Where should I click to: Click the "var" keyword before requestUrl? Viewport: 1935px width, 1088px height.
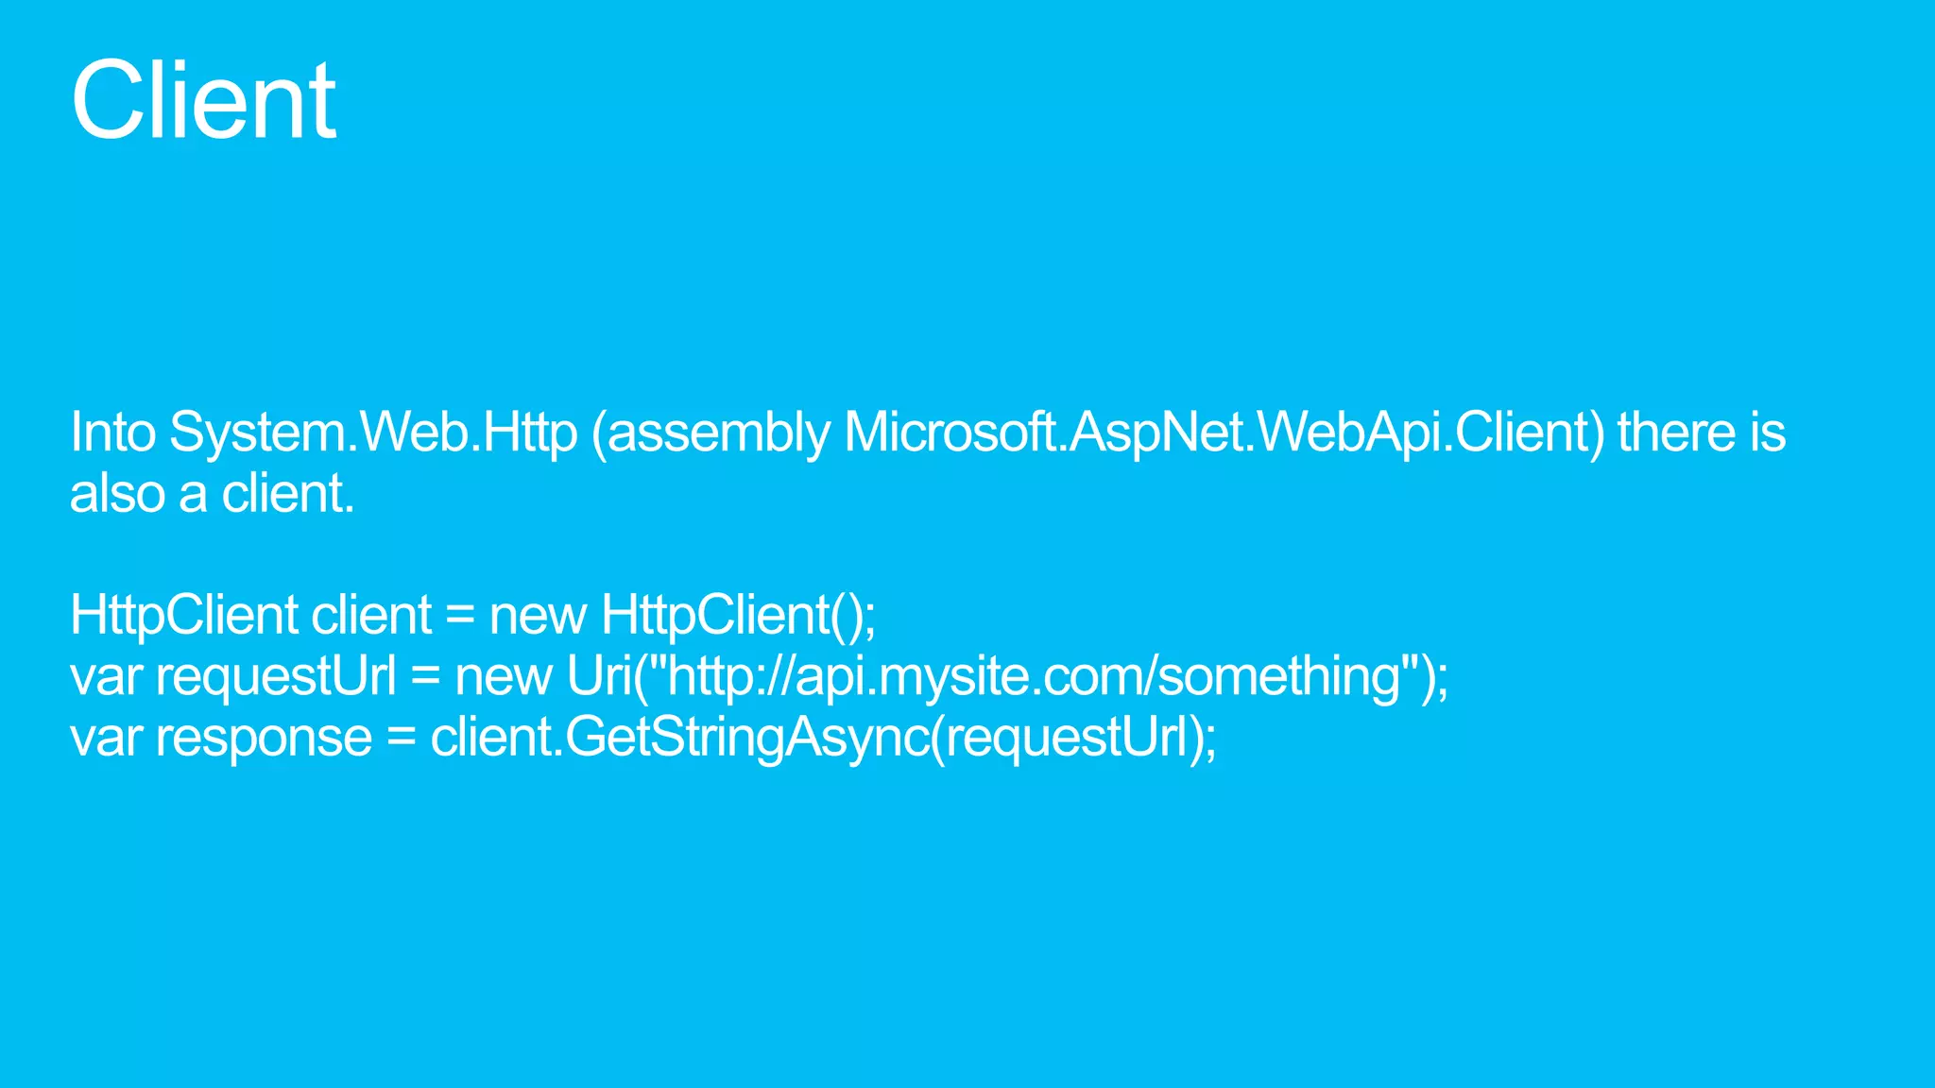106,678
